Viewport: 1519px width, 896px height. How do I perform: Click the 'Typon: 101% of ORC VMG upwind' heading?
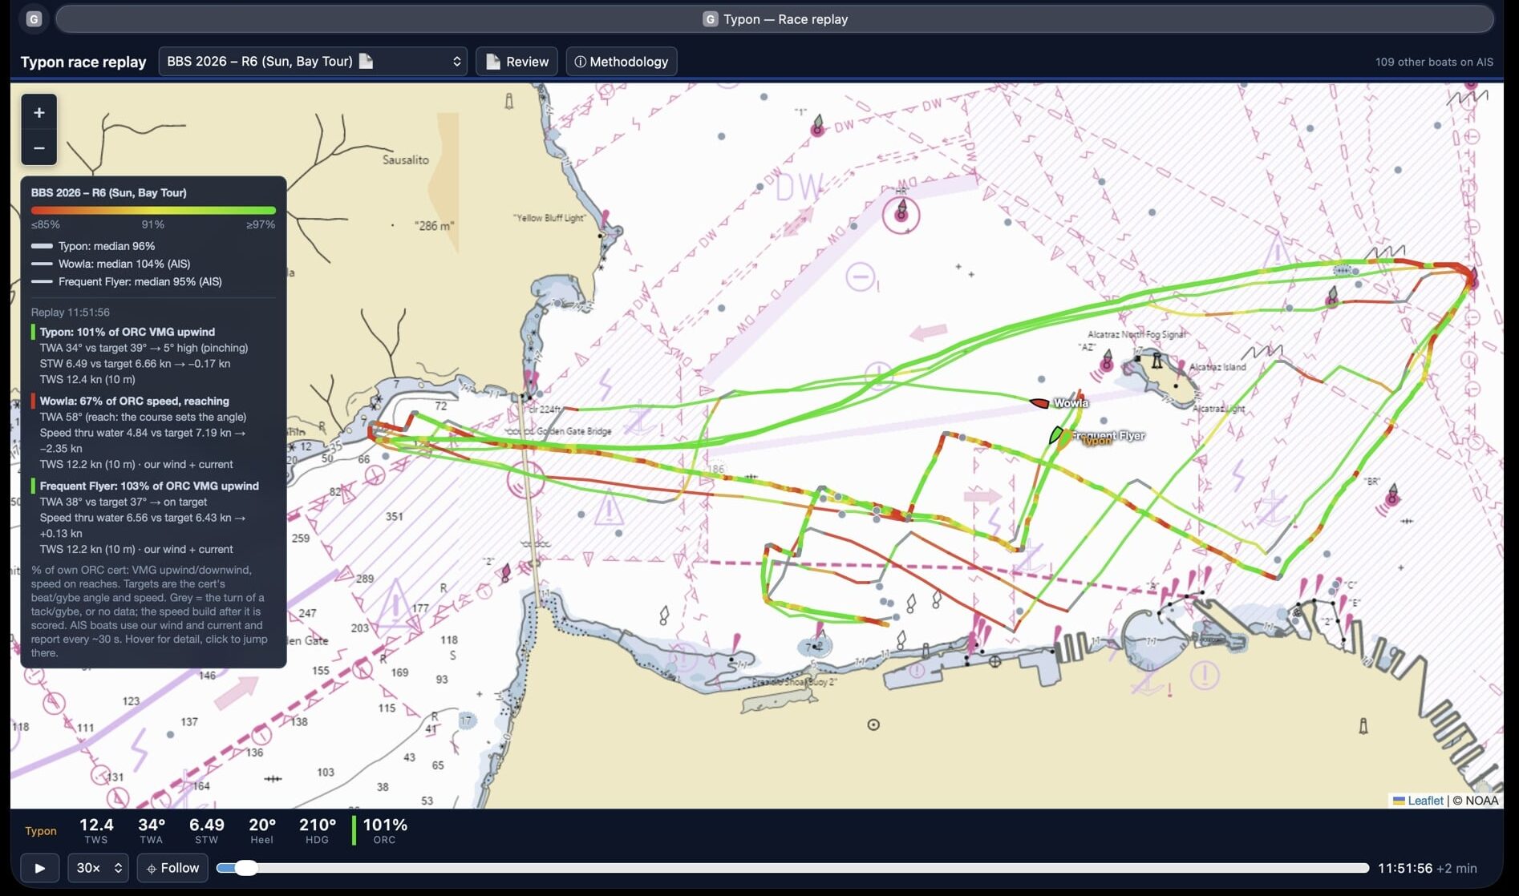(x=128, y=332)
